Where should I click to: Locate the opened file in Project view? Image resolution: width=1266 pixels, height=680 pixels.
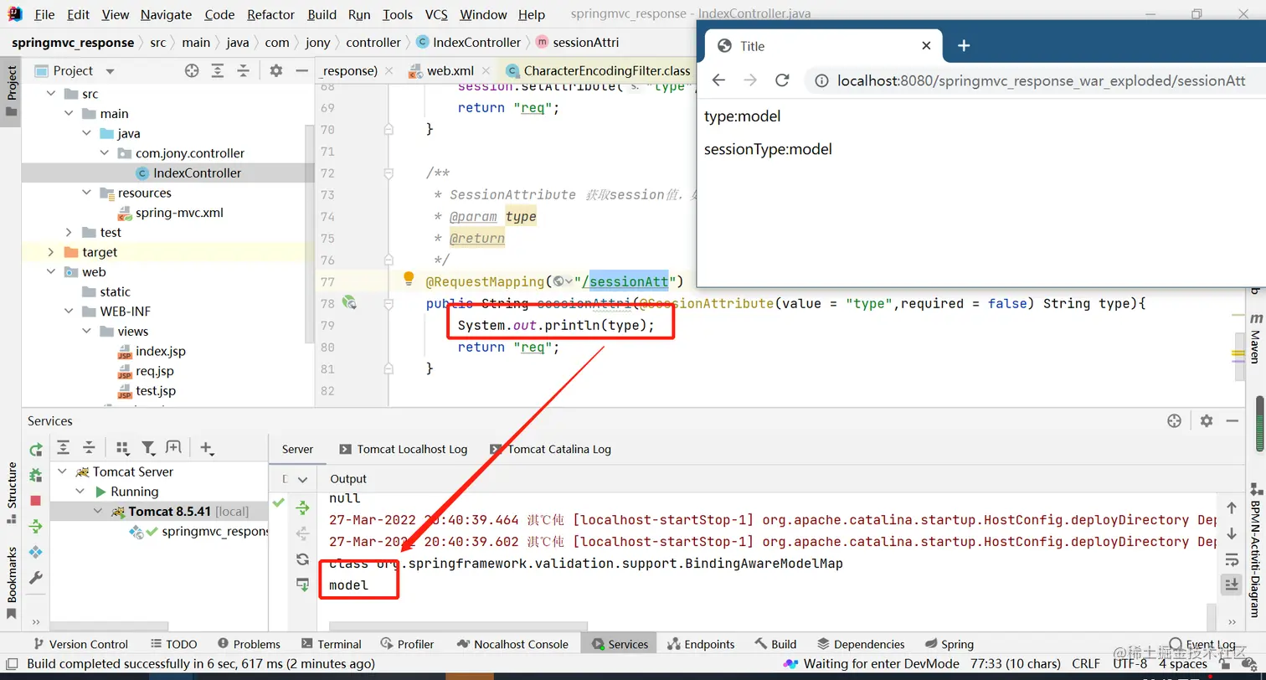[192, 71]
